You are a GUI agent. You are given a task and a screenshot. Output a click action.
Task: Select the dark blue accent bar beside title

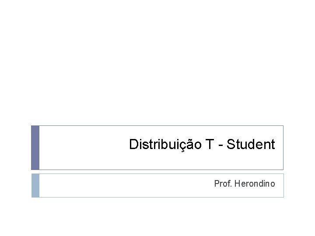[x=35, y=148]
